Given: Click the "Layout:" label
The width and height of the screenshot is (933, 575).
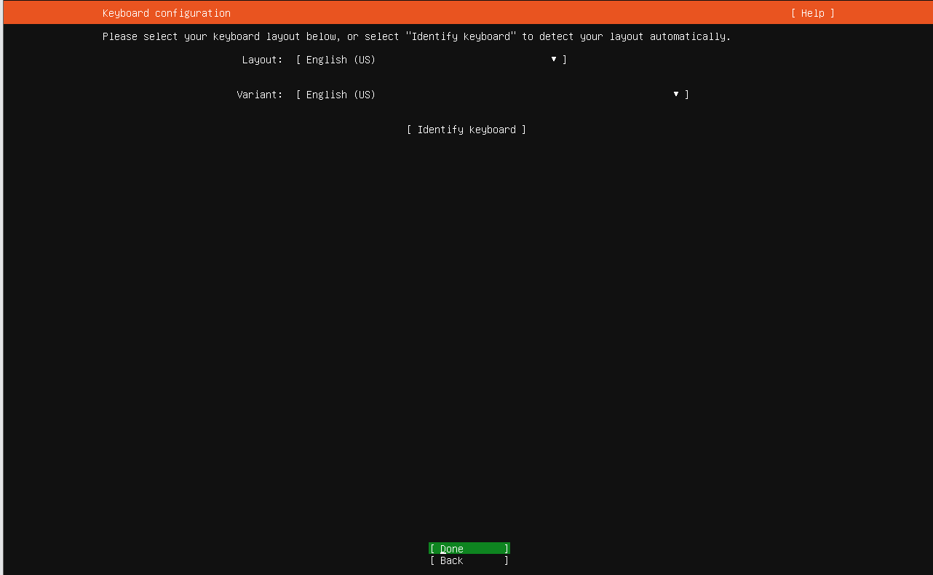Looking at the screenshot, I should (262, 60).
